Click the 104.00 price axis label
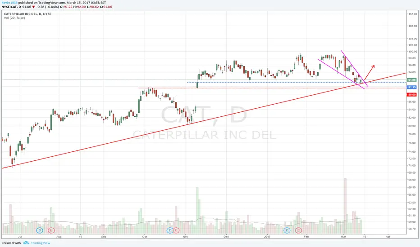This screenshot has height=247, width=420. click(413, 39)
